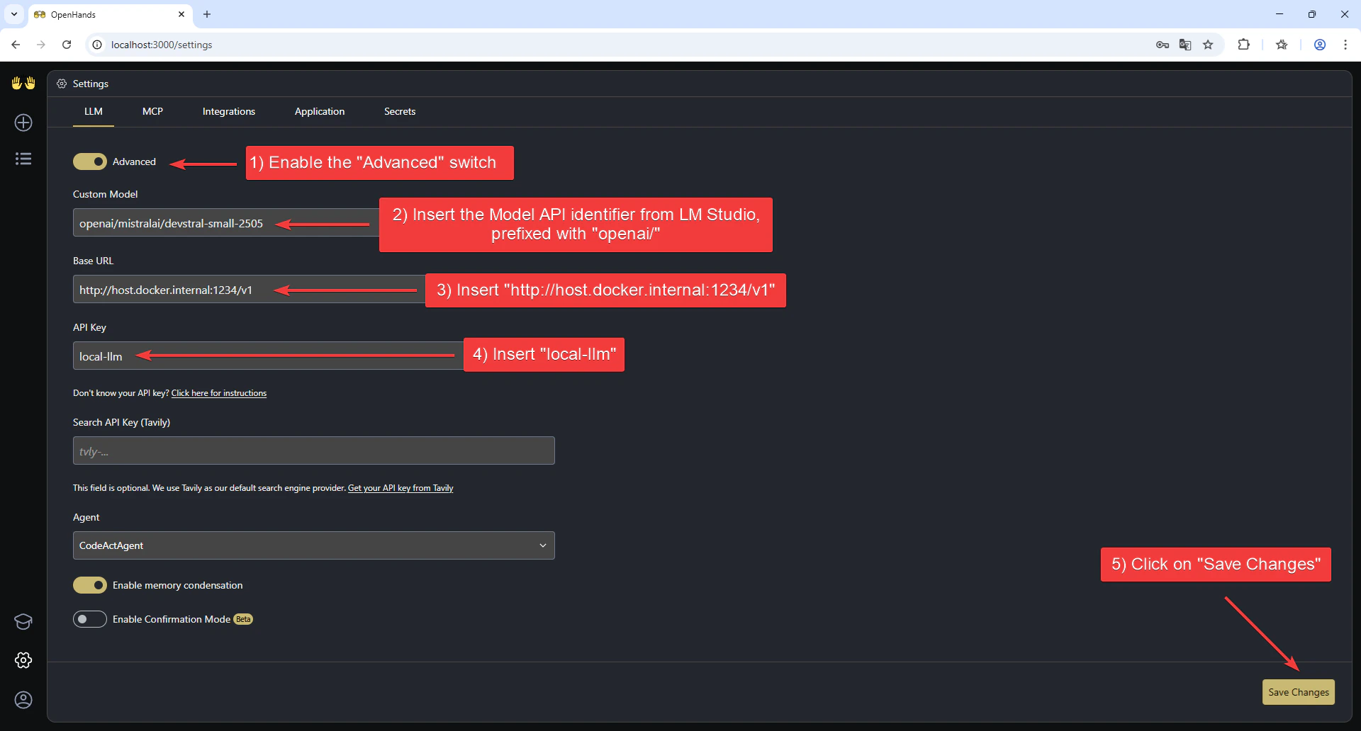This screenshot has width=1361, height=731.
Task: Click the OpenHands hands logo icon
Action: [x=23, y=83]
